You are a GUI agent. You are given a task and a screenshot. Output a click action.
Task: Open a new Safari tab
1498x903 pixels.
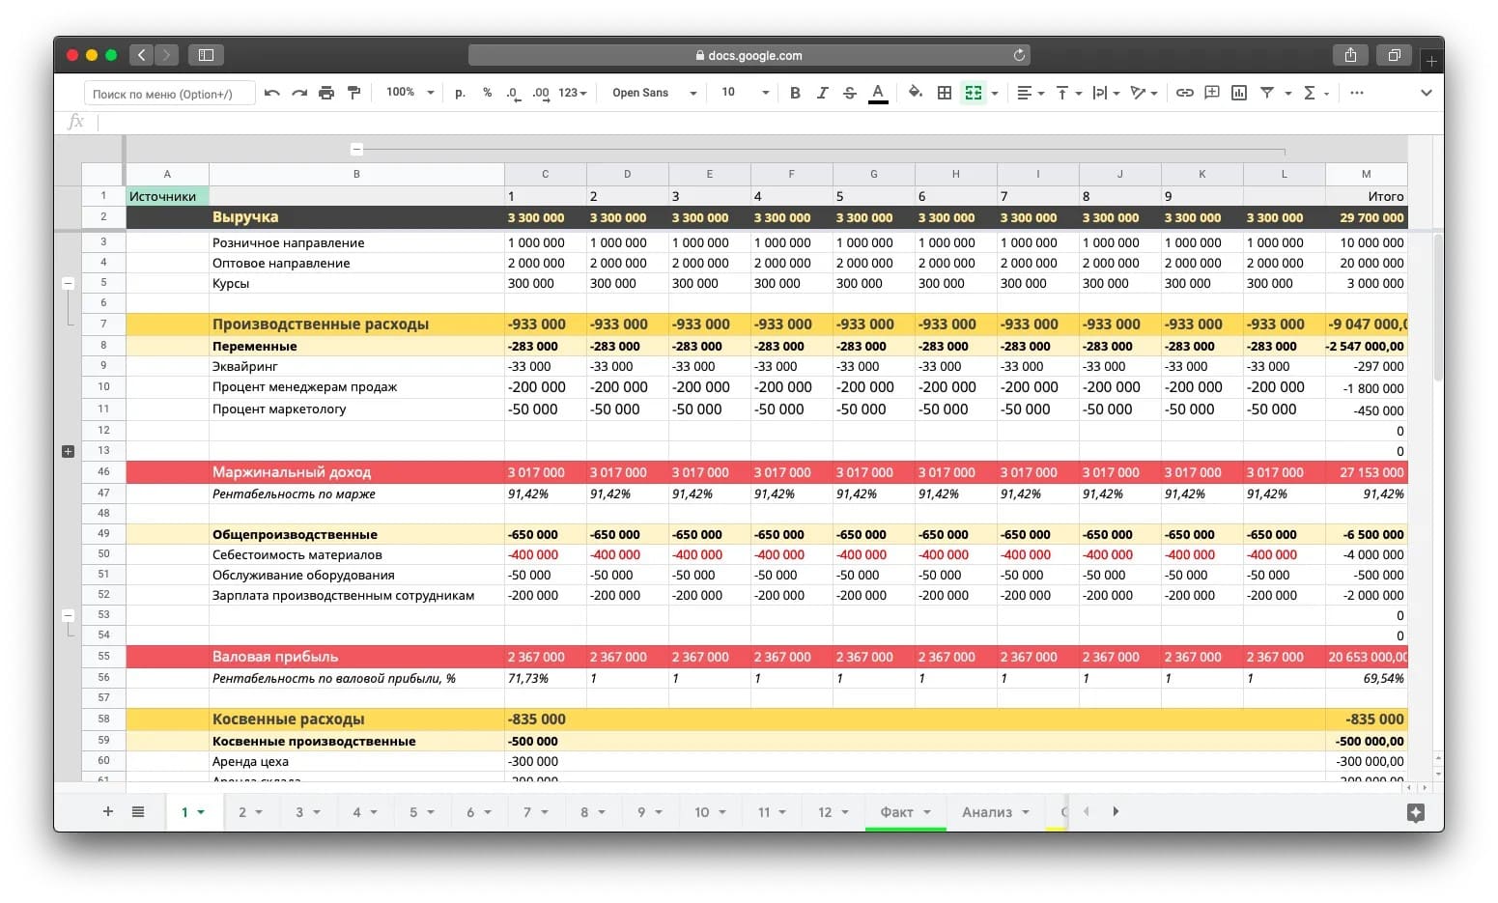tap(1431, 61)
